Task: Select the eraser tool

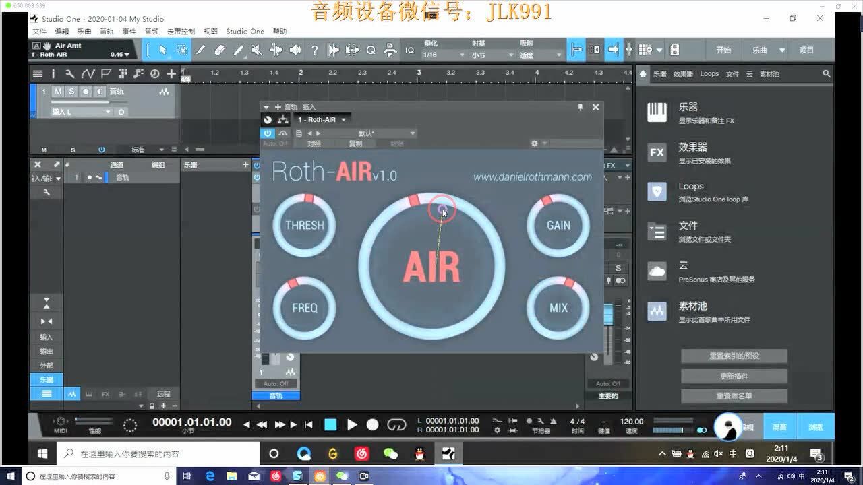Action: click(220, 49)
